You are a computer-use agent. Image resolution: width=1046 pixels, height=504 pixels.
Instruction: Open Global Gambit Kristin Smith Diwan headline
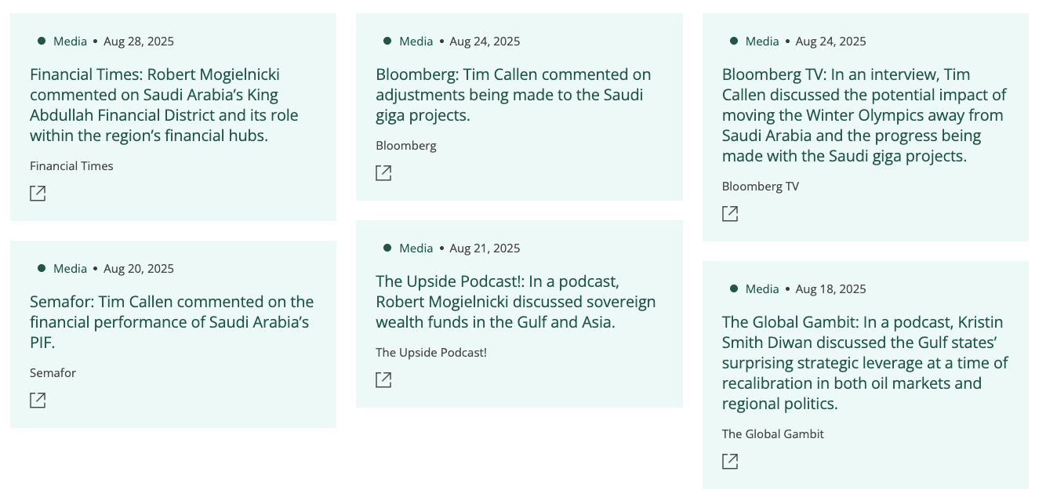click(864, 363)
